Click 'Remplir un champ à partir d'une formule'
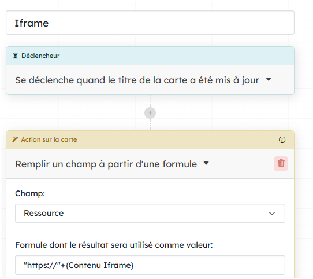This screenshot has height=279, width=313. [x=106, y=164]
